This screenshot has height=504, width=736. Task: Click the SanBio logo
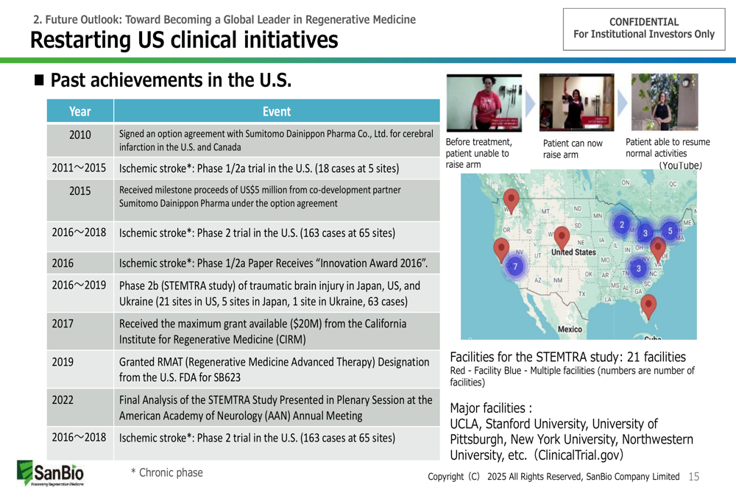point(50,474)
